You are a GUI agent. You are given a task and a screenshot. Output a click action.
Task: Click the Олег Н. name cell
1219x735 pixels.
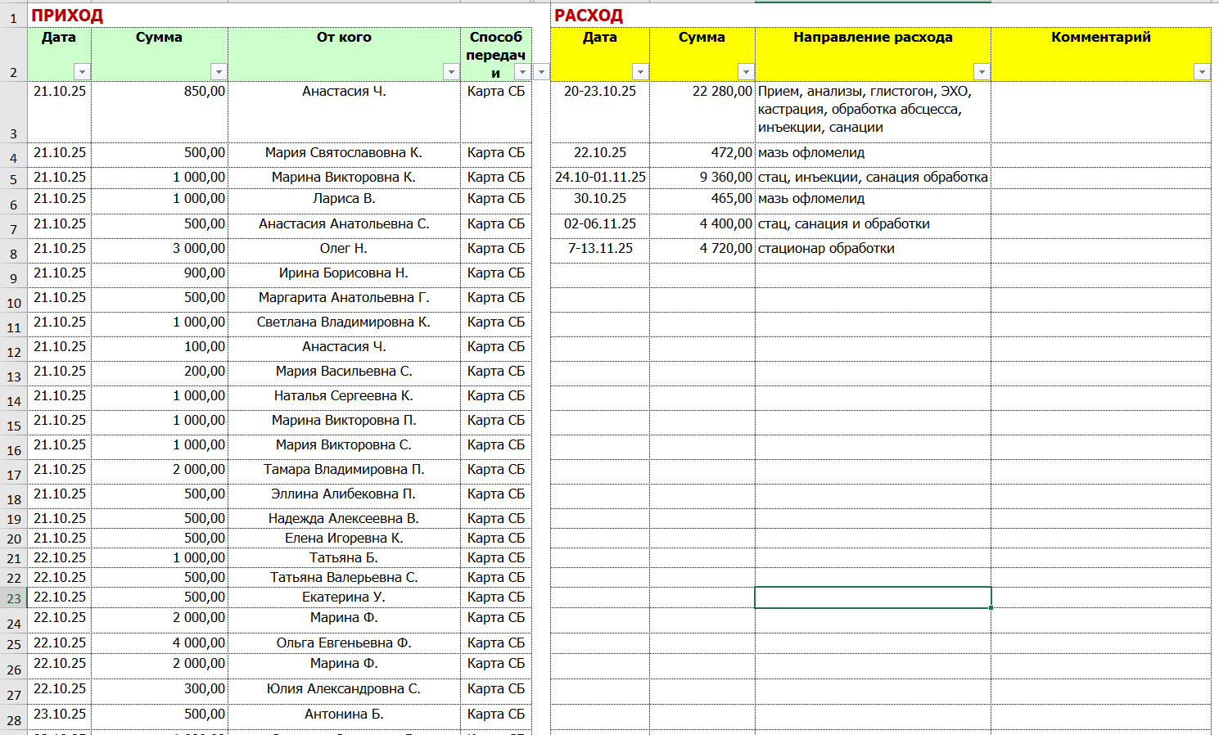coord(344,249)
